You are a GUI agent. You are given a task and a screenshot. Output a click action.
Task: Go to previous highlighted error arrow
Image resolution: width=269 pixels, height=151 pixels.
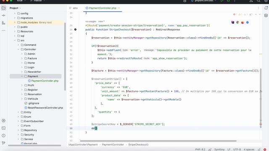point(256,15)
